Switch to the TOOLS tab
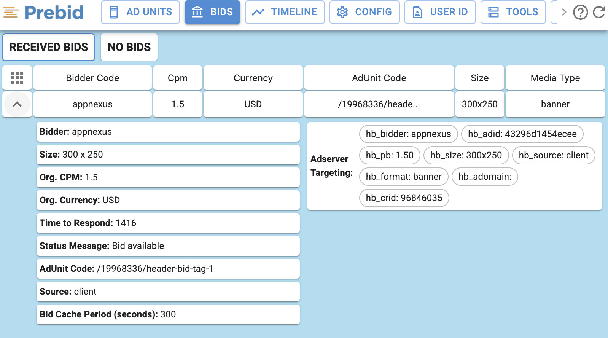This screenshot has width=608, height=338. [513, 12]
